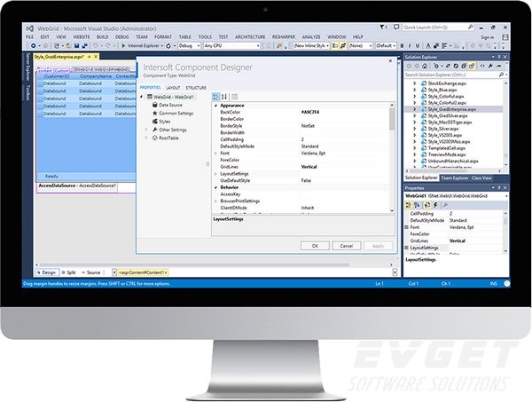532x402 pixels.
Task: Expand RootTable node
Action: click(146, 138)
